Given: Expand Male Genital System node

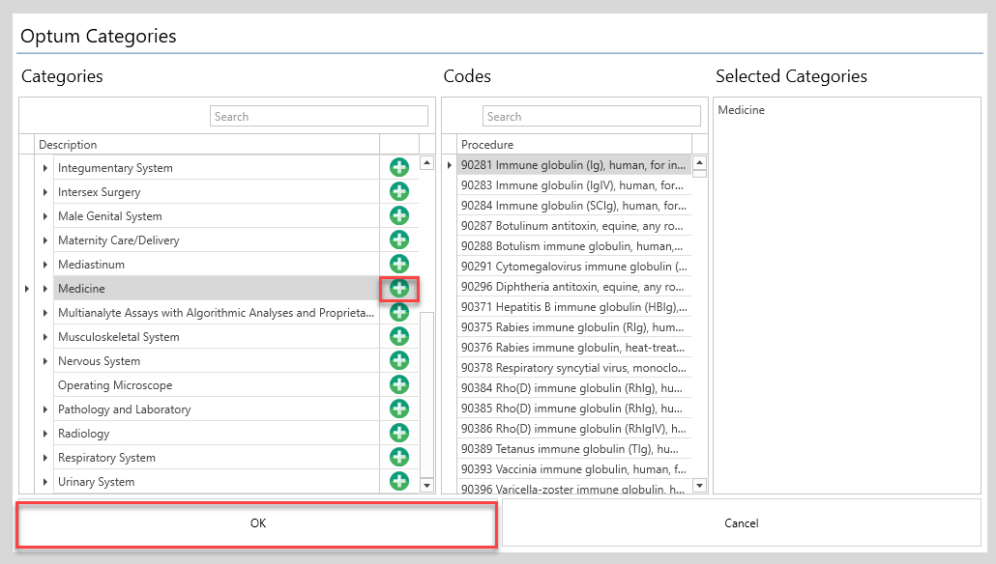Looking at the screenshot, I should click(45, 216).
